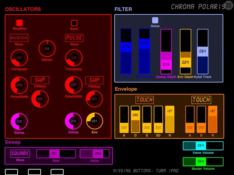234x175 pixels.
Task: Click the orange envelope D slider
Action: click(x=201, y=119)
